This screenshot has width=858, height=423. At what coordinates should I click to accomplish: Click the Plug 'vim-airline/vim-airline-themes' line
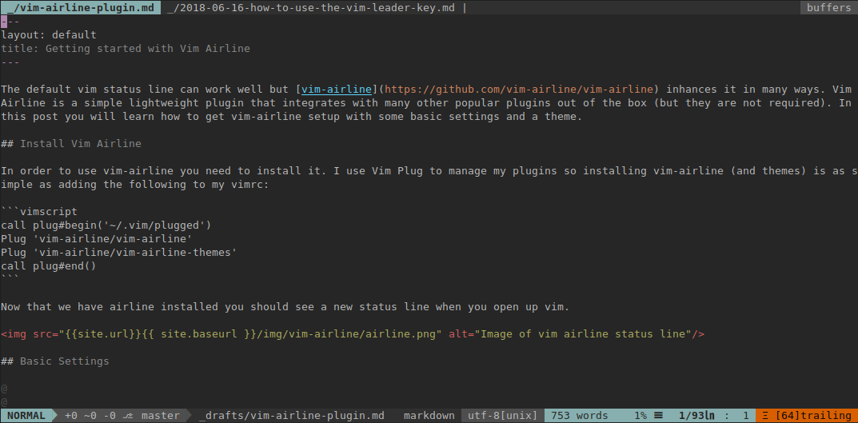click(x=118, y=253)
